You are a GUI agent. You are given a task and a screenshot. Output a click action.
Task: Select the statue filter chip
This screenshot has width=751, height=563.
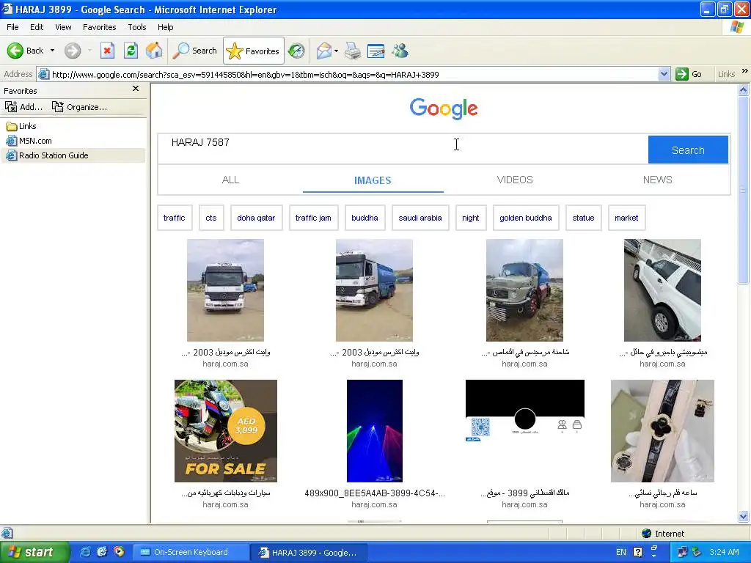583,218
